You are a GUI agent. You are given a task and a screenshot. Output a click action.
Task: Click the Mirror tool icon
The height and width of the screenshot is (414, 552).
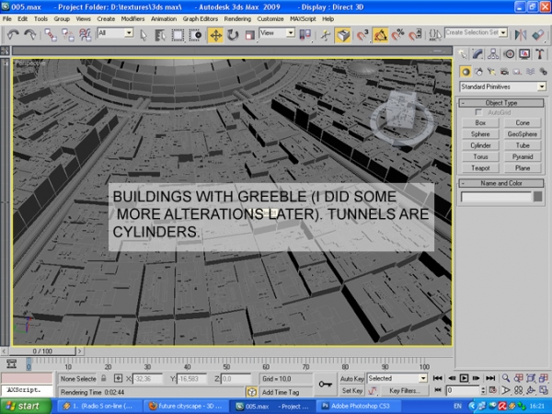click(521, 35)
